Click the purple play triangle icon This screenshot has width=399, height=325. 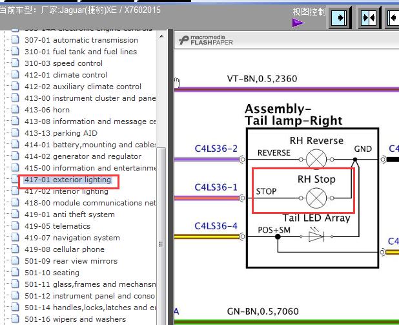click(298, 23)
